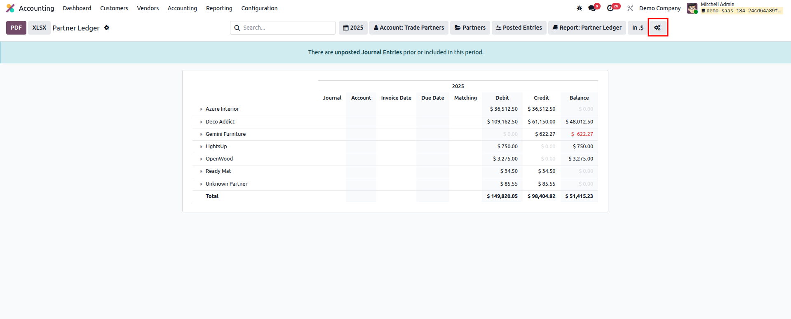
Task: Open the 2025 date filter dropdown
Action: (x=353, y=28)
